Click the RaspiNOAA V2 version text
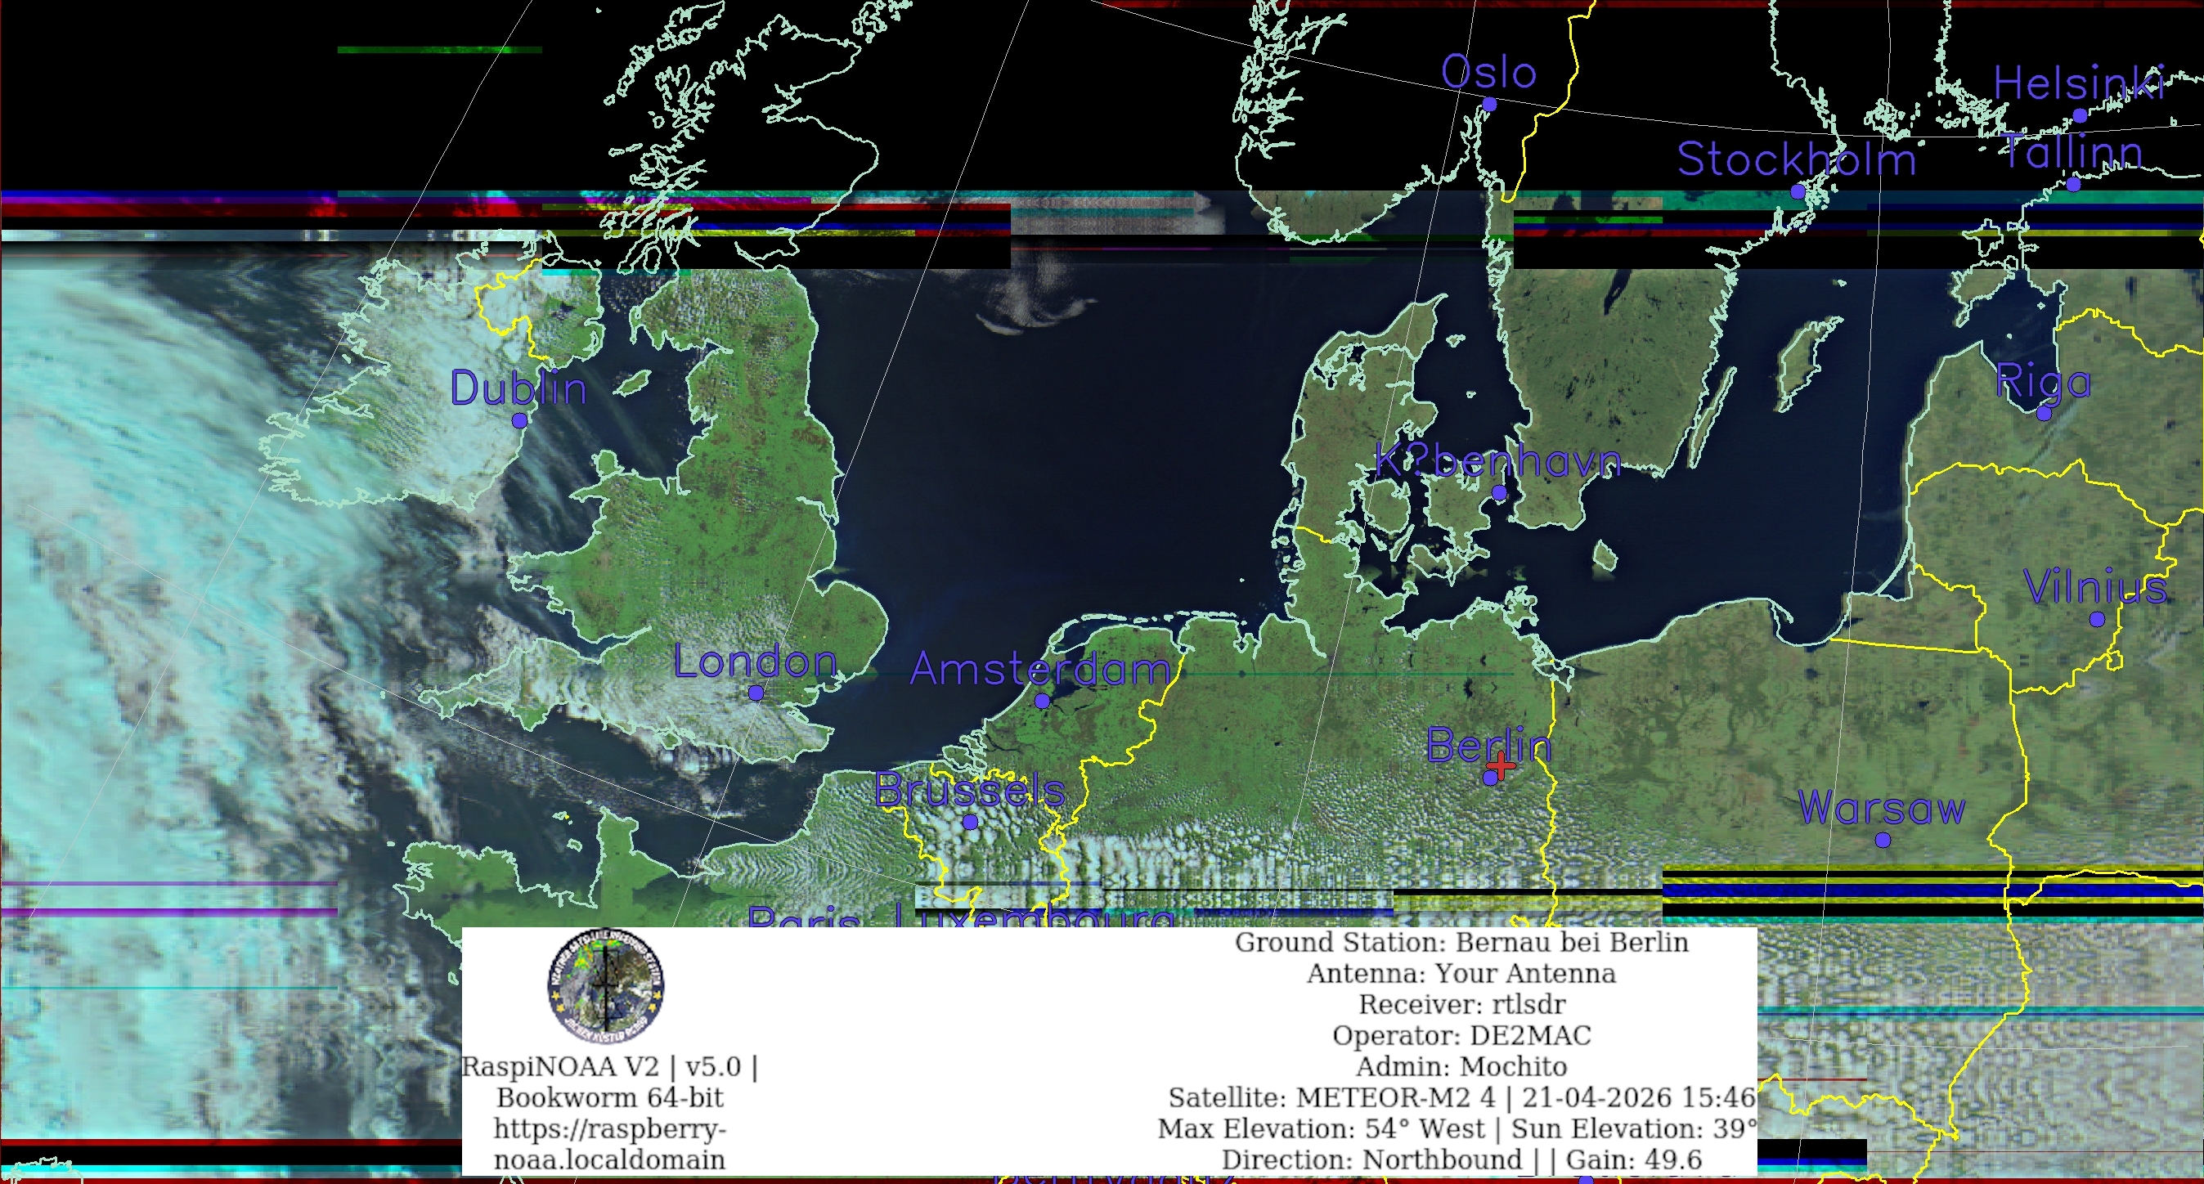This screenshot has height=1184, width=2204. [x=609, y=1067]
